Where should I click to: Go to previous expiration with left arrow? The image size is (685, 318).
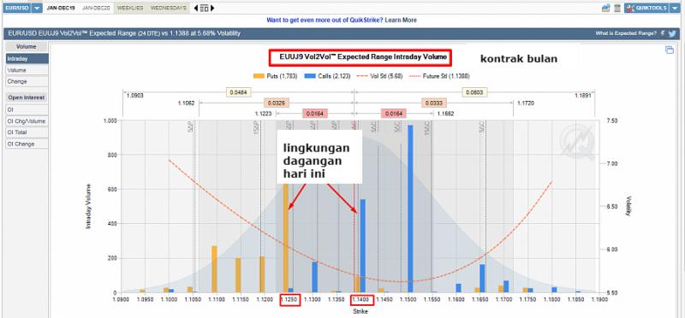(195, 8)
